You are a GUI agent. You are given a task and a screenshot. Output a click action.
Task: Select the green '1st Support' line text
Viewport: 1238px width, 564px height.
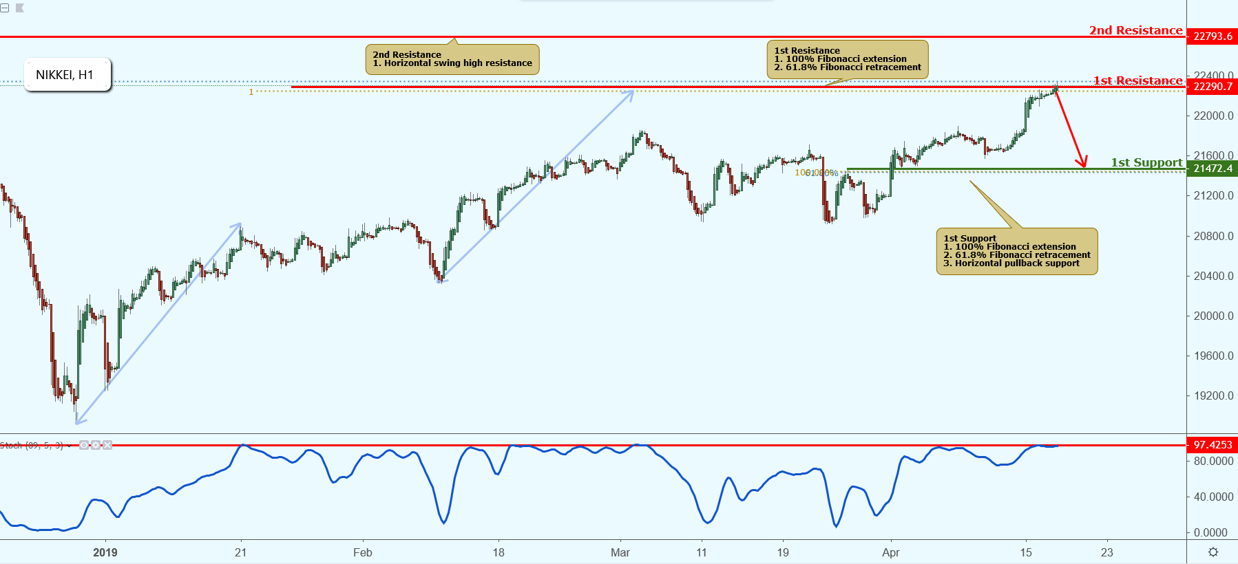pos(1146,162)
